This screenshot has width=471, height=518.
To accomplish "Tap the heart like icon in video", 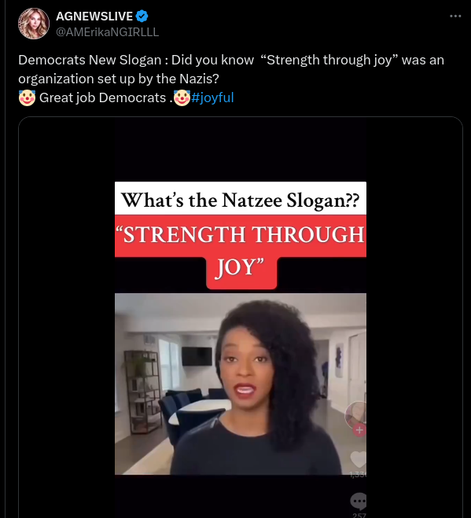I will click(358, 459).
